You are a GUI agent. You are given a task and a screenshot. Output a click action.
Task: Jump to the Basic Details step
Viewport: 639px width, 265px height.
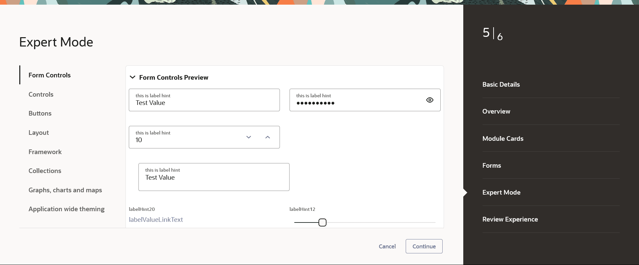[501, 84]
